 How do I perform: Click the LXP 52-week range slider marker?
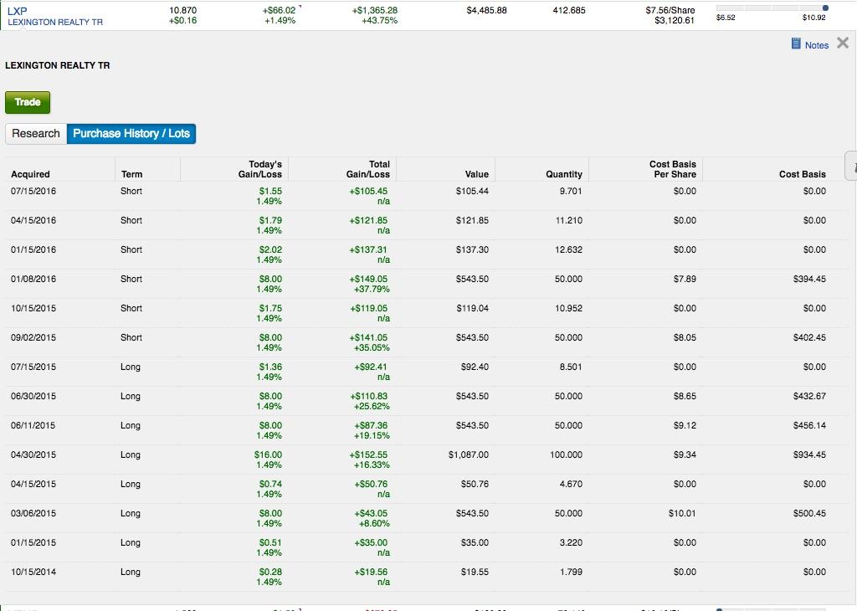[x=825, y=8]
